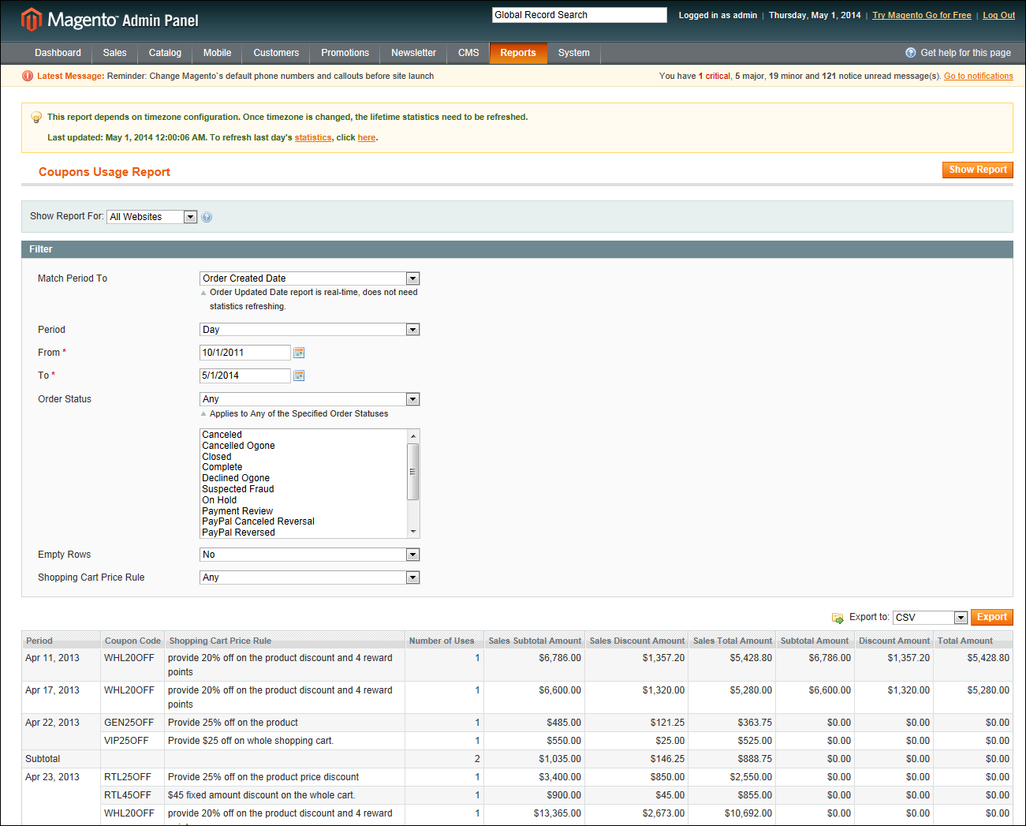This screenshot has height=826, width=1026.
Task: Open the Promotions menu
Action: tap(345, 53)
